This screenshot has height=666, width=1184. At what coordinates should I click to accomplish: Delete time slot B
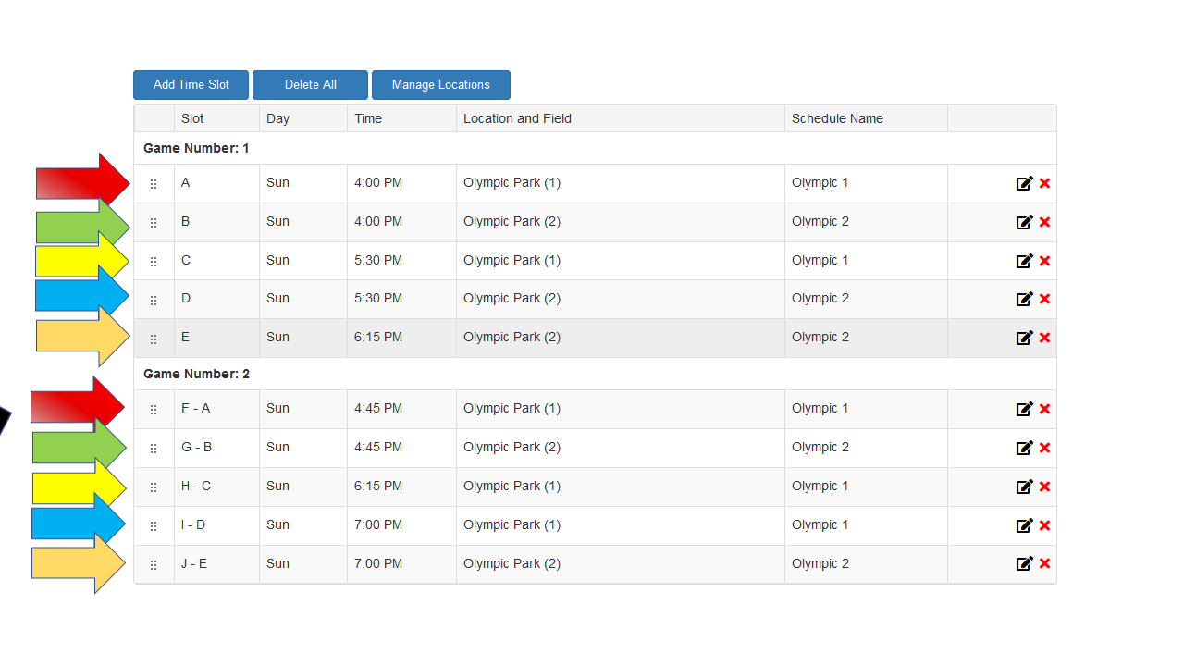coord(1044,222)
